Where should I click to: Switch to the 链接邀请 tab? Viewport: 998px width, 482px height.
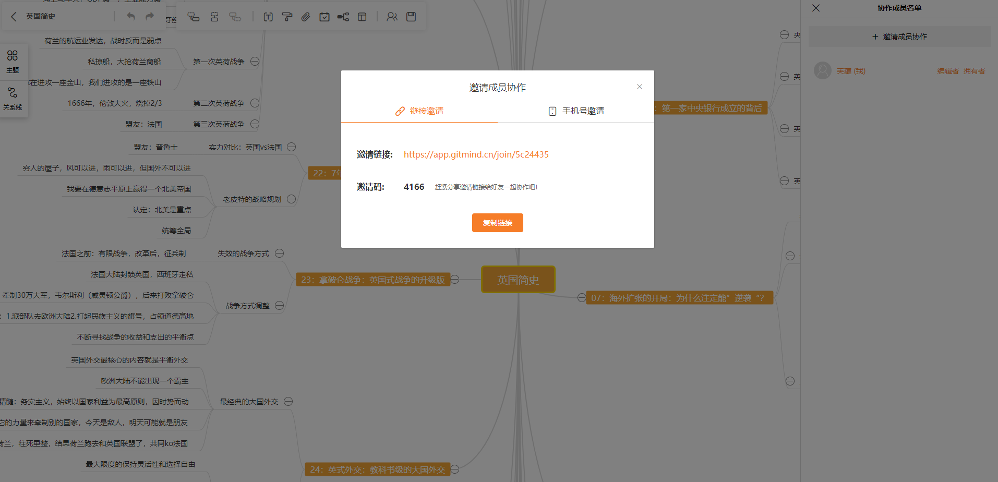point(419,111)
